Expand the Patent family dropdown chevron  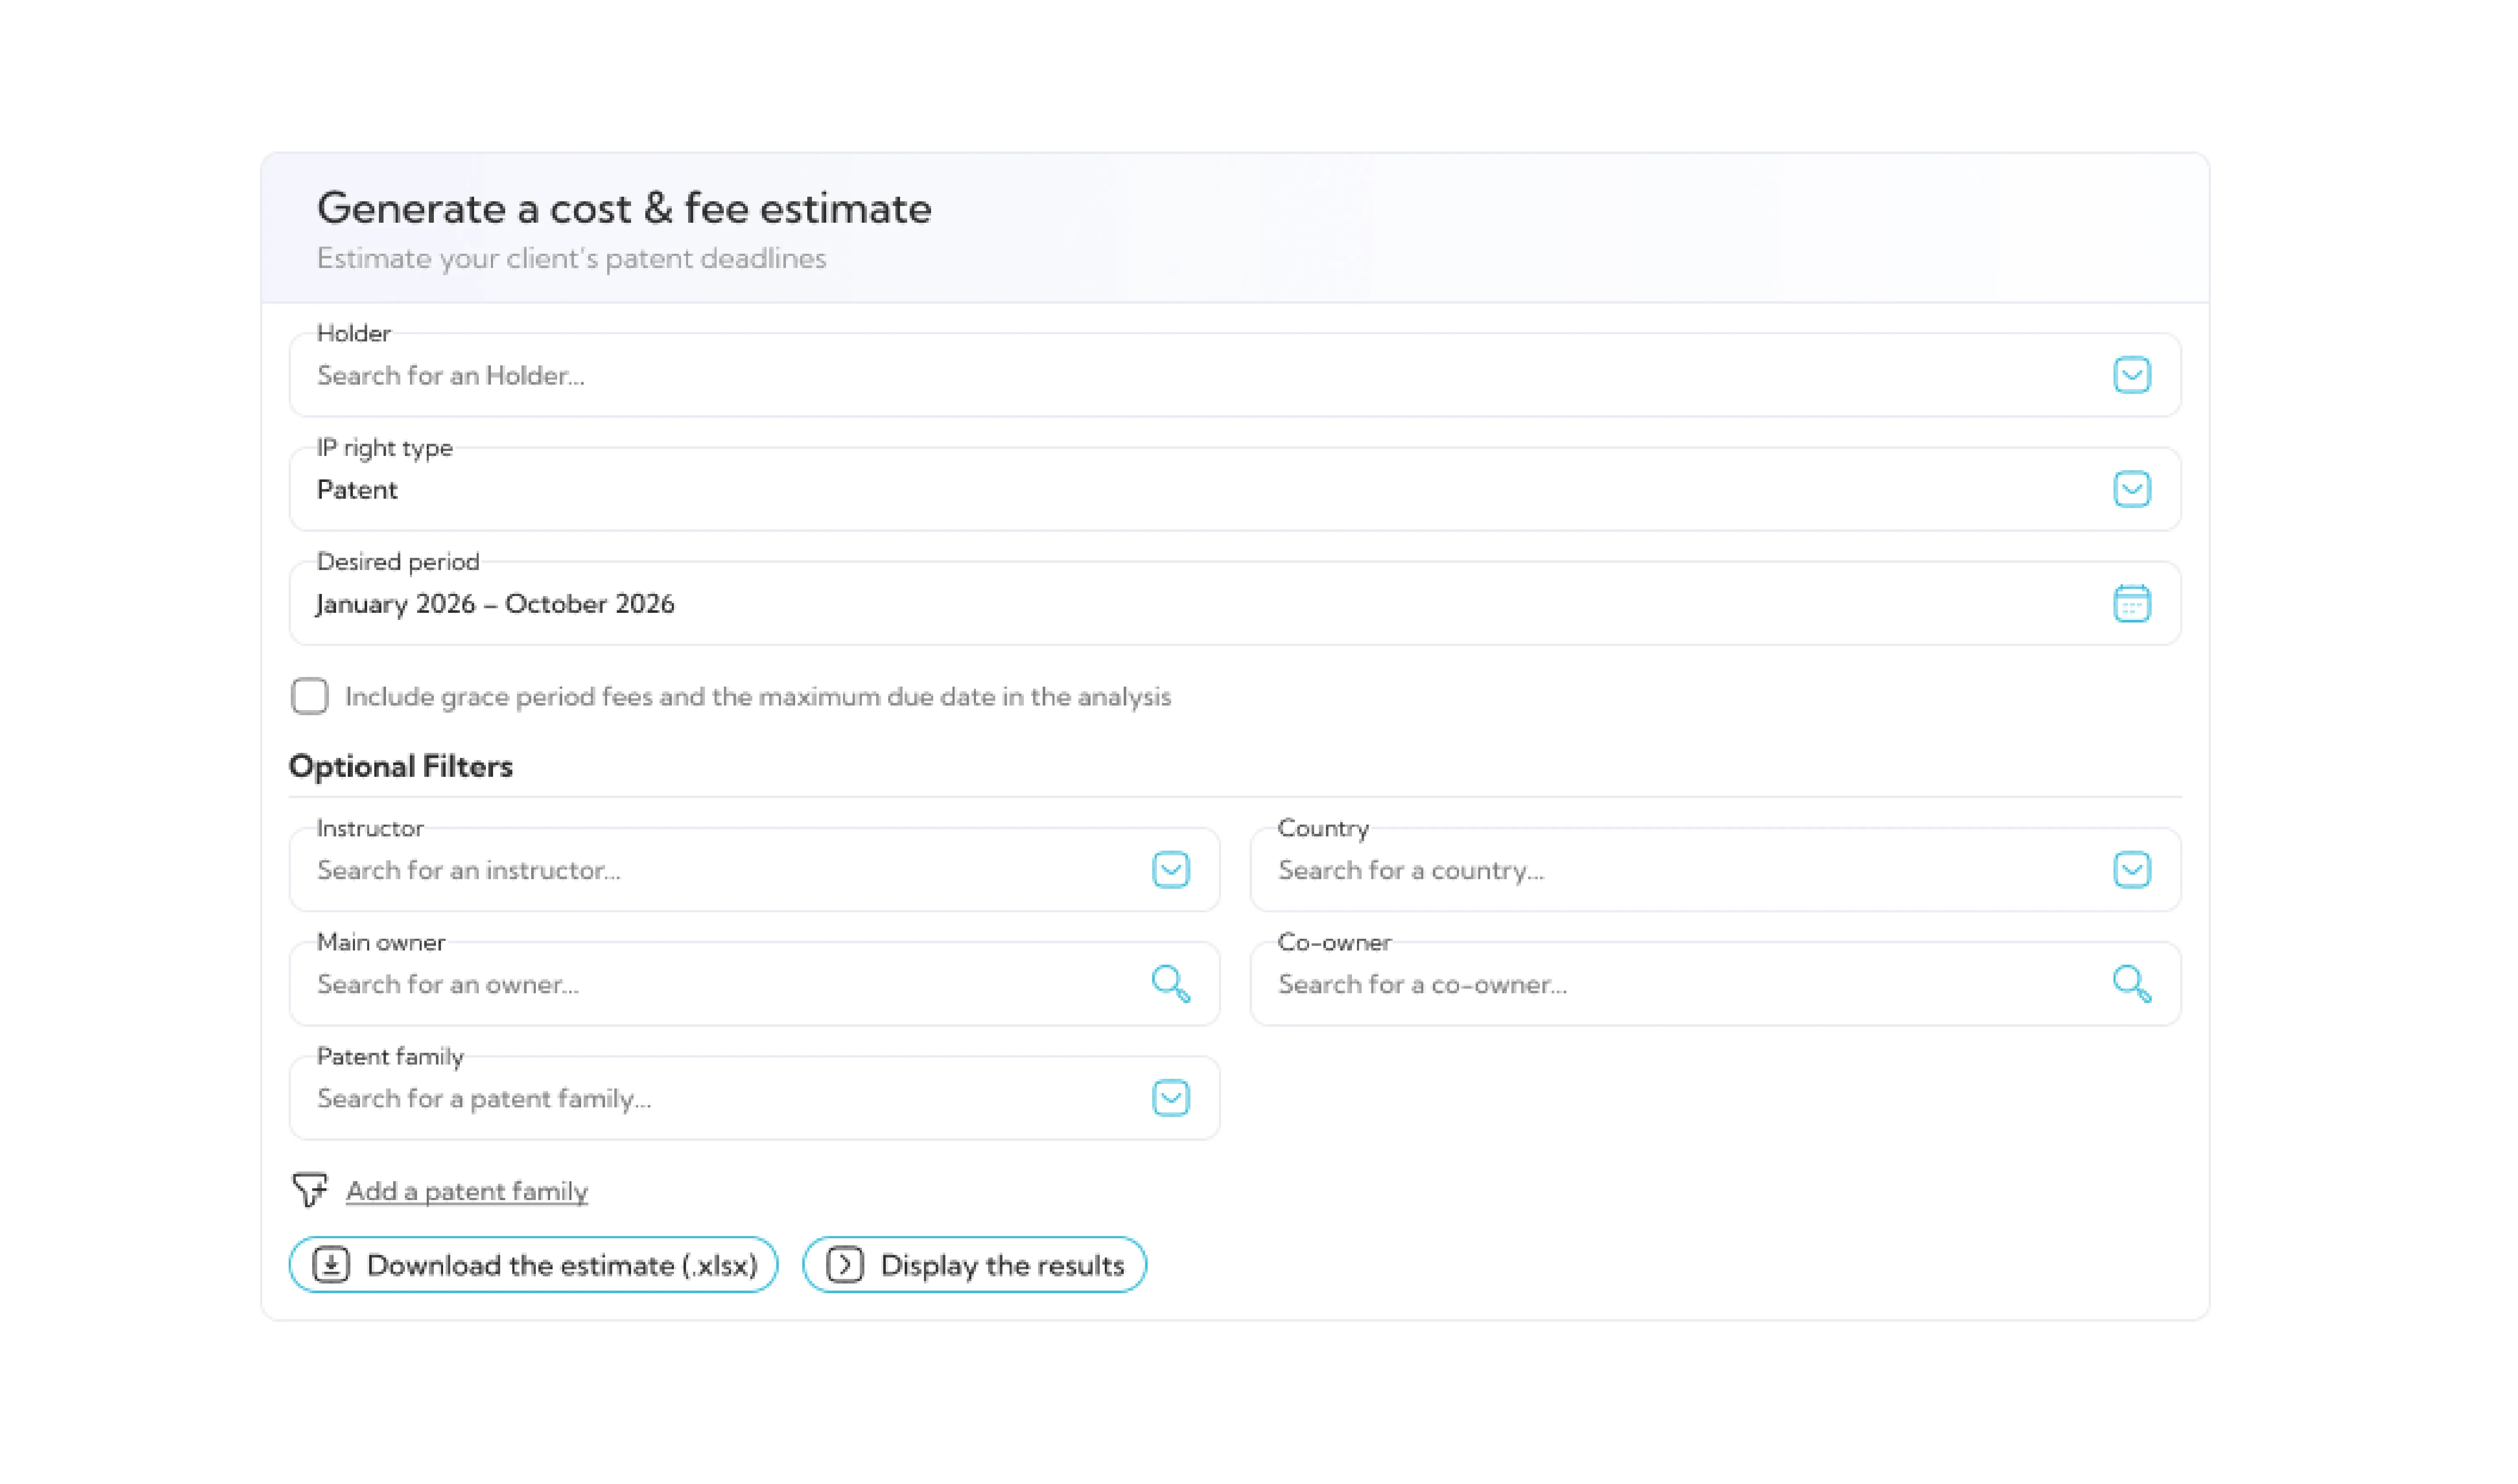click(x=1170, y=1098)
